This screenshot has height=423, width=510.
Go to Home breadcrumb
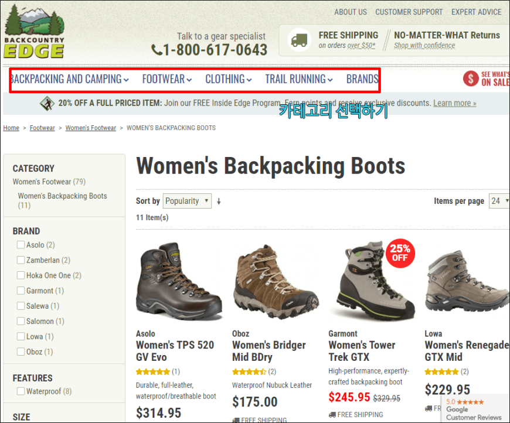[x=11, y=128]
